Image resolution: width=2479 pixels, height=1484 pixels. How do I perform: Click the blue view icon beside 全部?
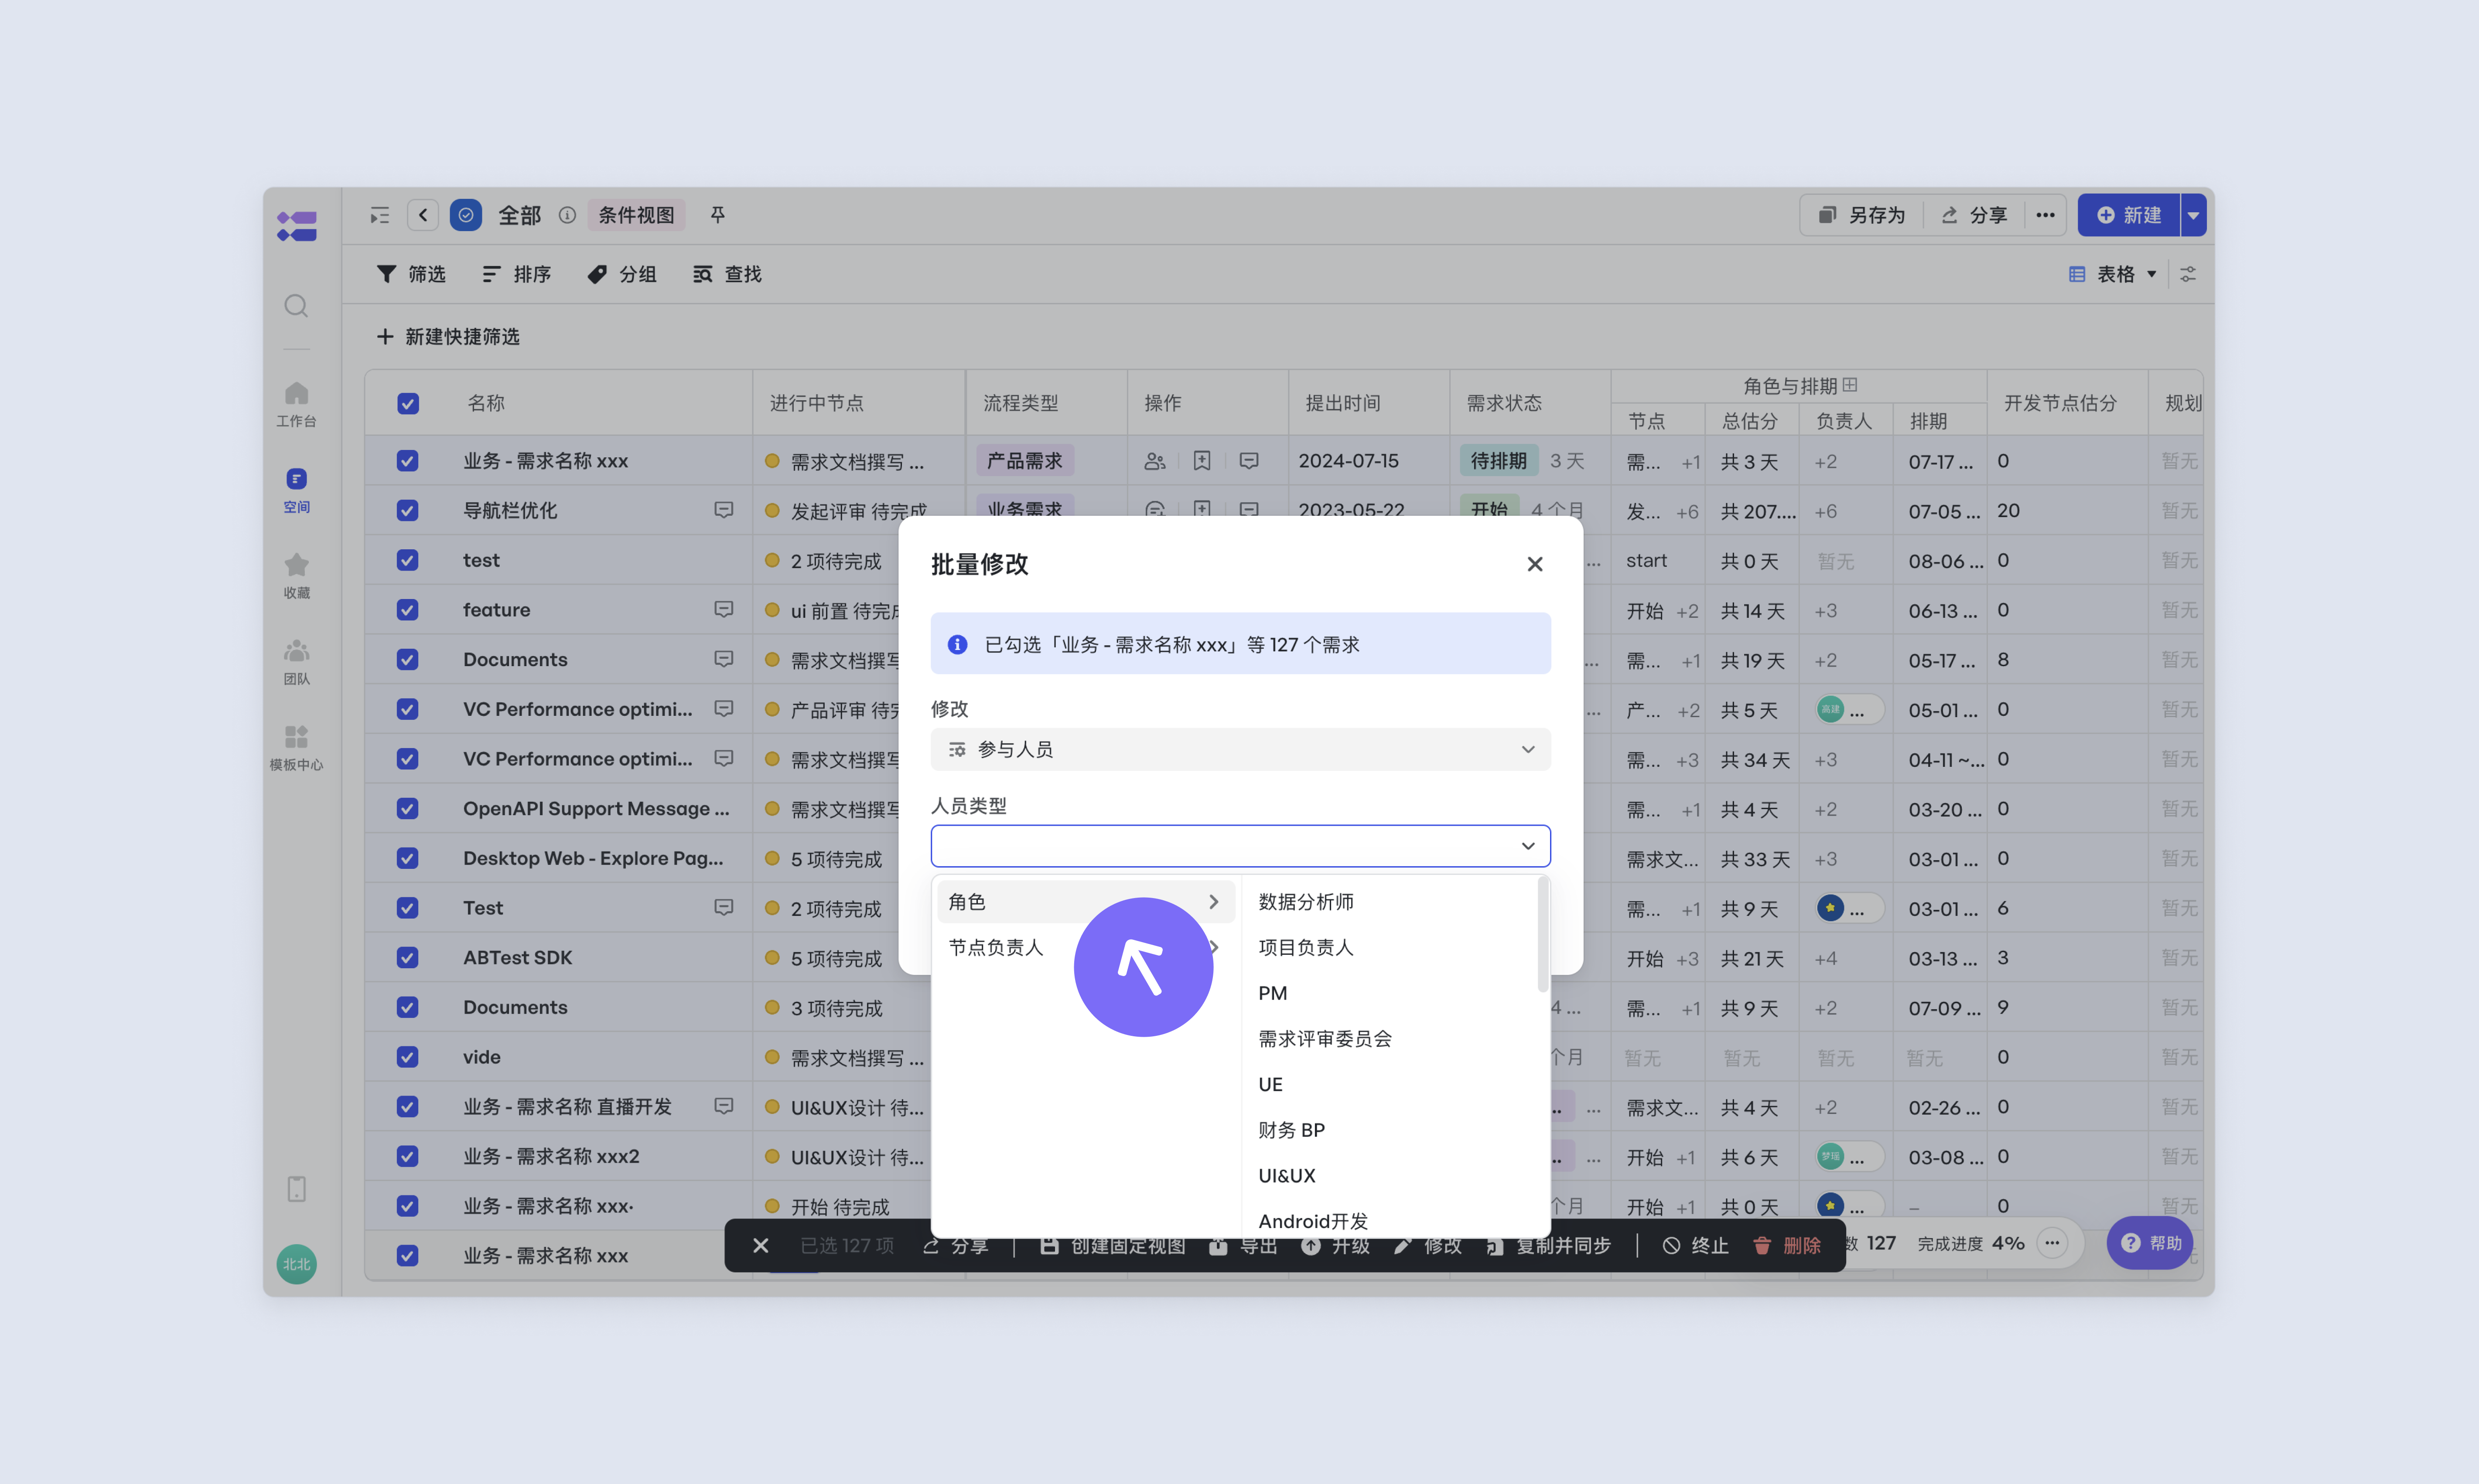(x=466, y=215)
